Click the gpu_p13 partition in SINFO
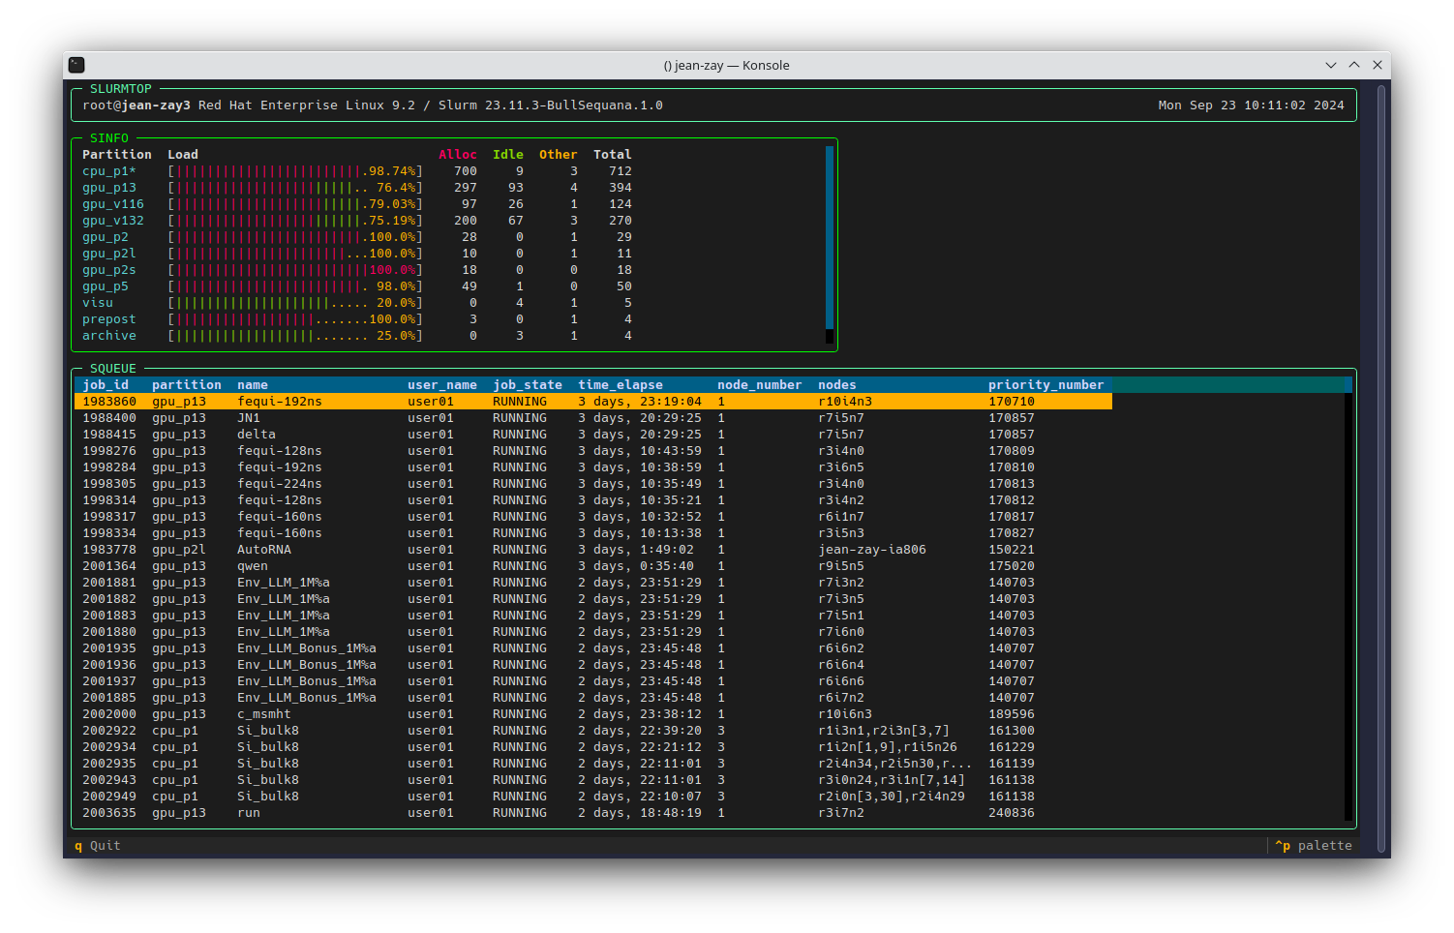The image size is (1454, 933). (109, 188)
